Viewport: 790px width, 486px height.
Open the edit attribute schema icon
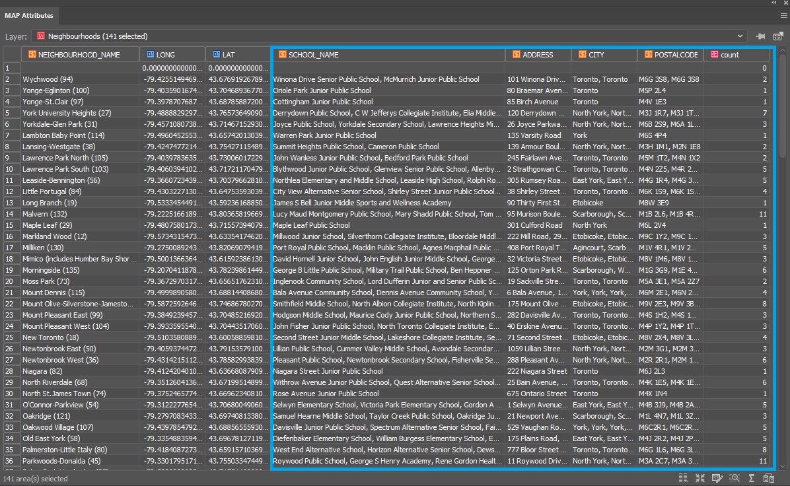(717, 478)
